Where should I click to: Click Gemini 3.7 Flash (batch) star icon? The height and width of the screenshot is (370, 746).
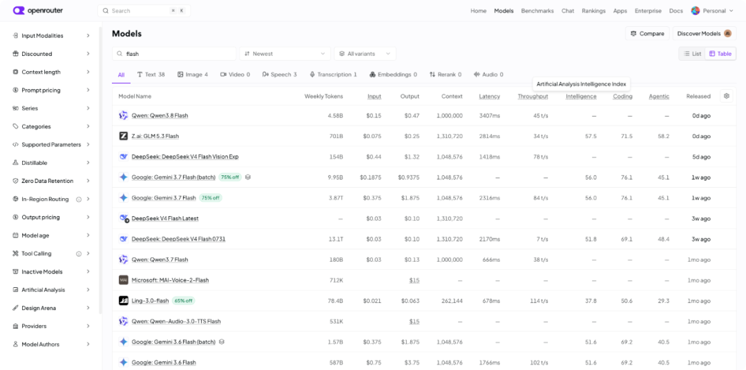(123, 177)
